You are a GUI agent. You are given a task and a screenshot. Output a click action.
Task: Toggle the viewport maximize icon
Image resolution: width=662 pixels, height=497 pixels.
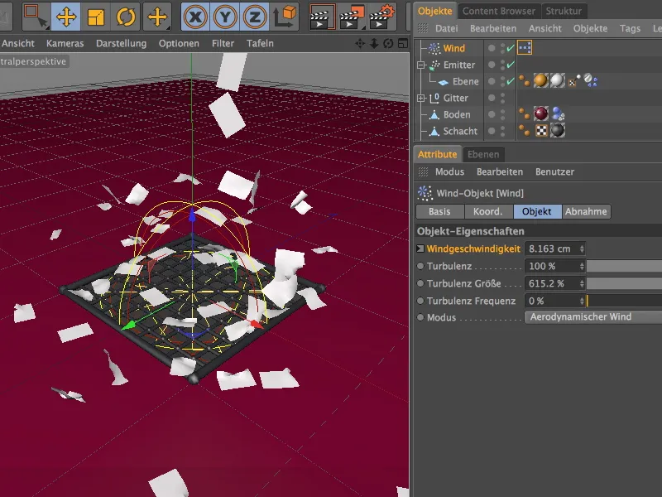[x=403, y=43]
